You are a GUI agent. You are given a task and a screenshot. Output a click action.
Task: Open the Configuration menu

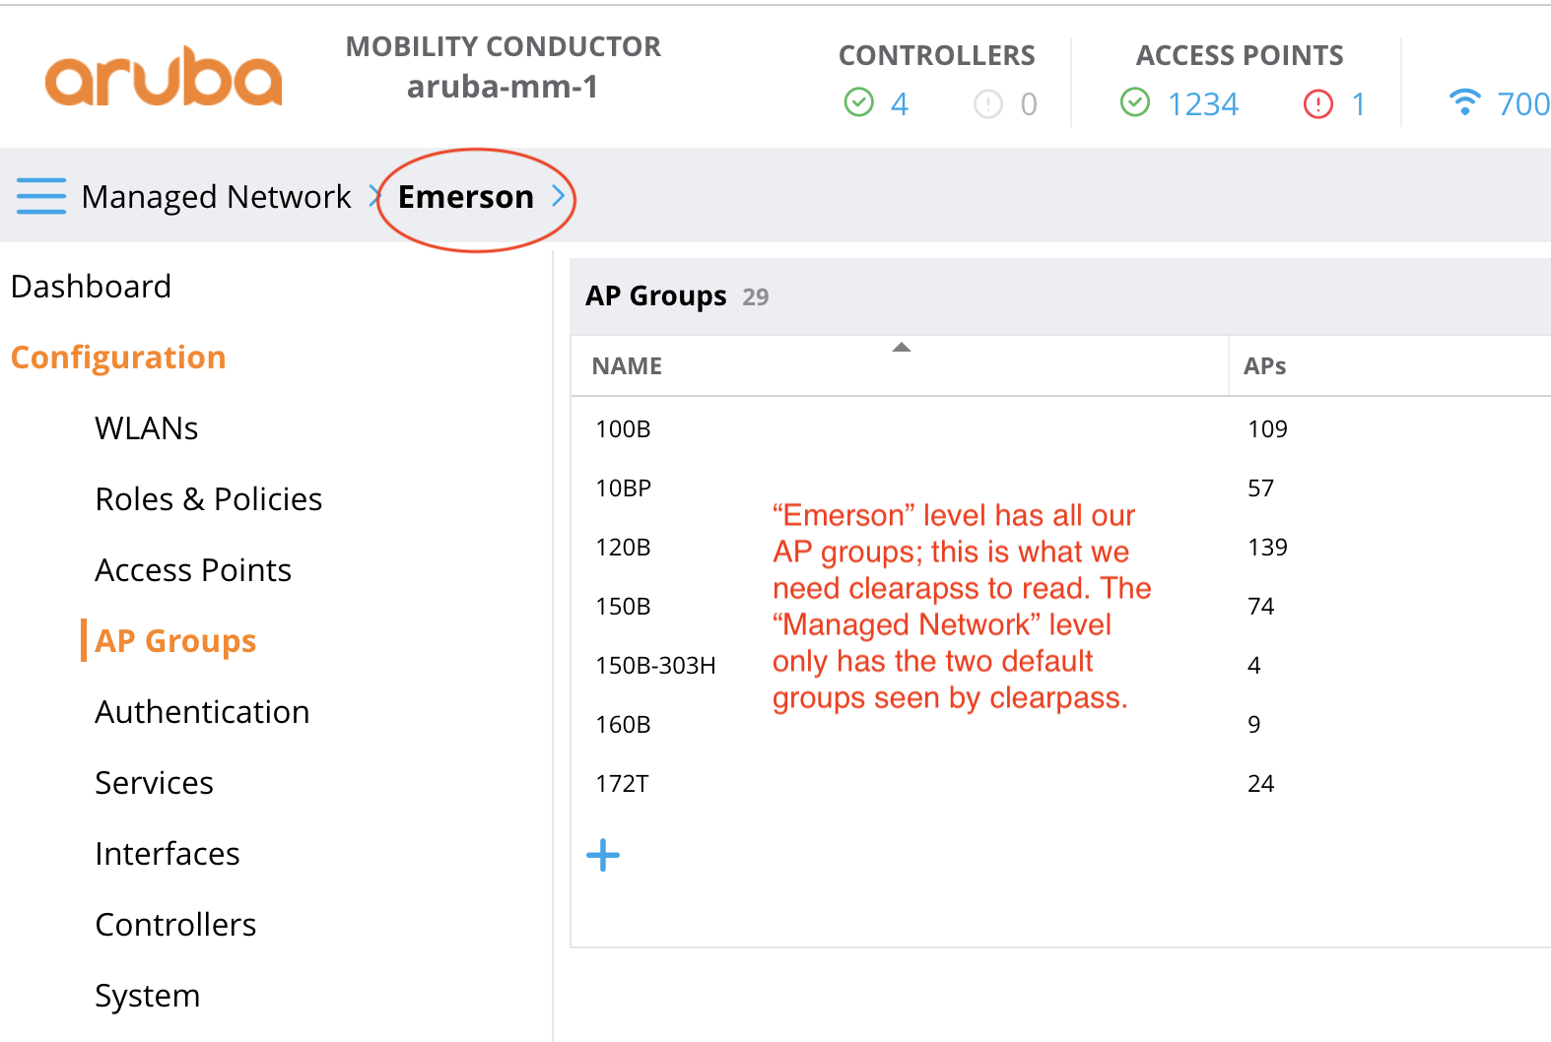[x=117, y=357]
